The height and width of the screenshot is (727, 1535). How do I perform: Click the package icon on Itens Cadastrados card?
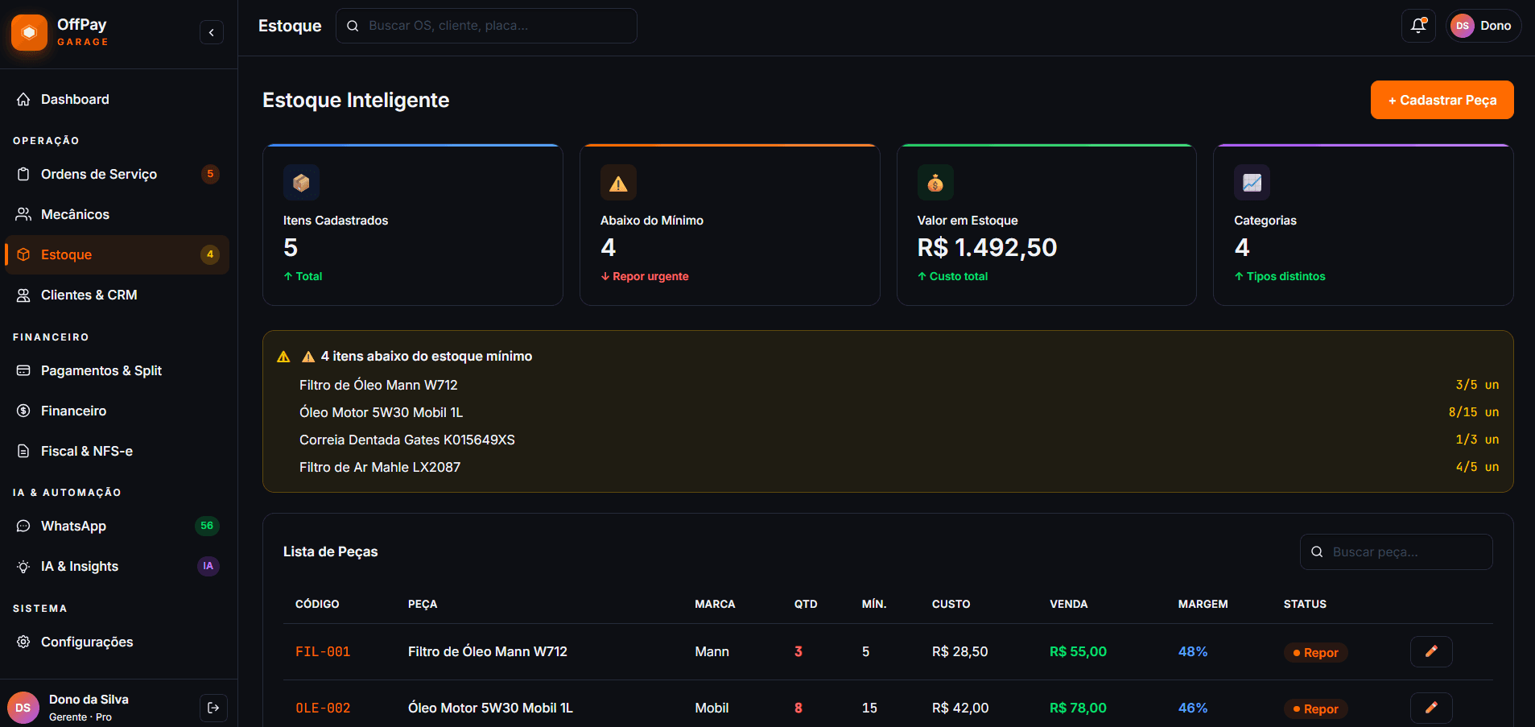pos(301,183)
